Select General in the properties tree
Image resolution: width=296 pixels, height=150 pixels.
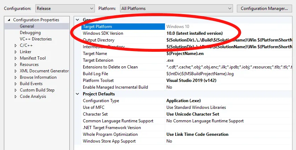[x=27, y=26]
